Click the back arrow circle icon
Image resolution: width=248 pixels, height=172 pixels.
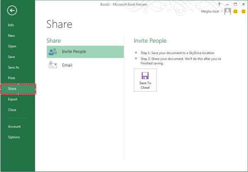(x=12, y=10)
